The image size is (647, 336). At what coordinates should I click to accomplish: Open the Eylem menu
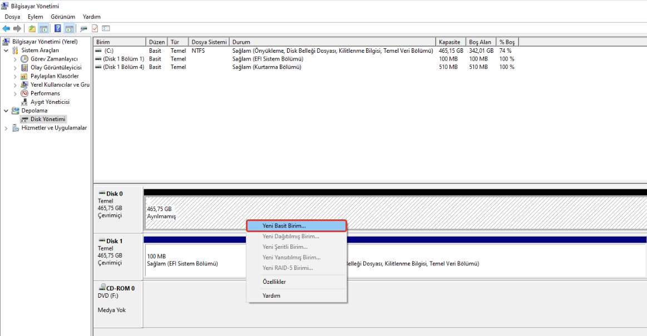point(35,17)
